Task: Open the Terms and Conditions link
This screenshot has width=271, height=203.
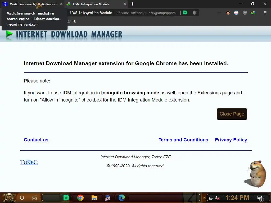Action: tap(183, 140)
